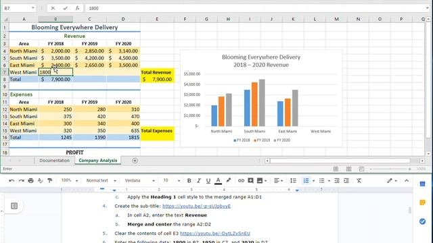Clear formatting with the toolbar icon
The height and width of the screenshot is (243, 433).
pos(359,181)
